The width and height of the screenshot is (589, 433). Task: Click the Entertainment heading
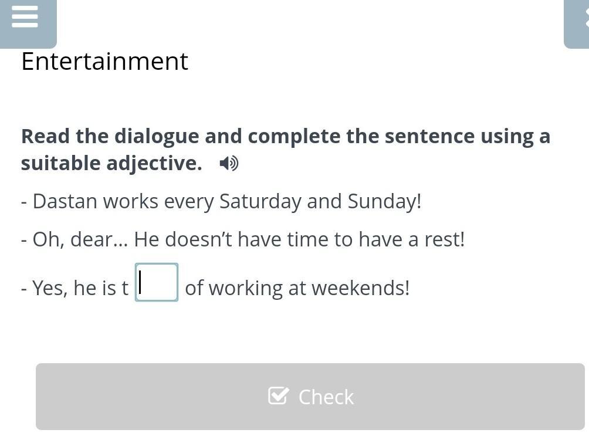coord(104,61)
